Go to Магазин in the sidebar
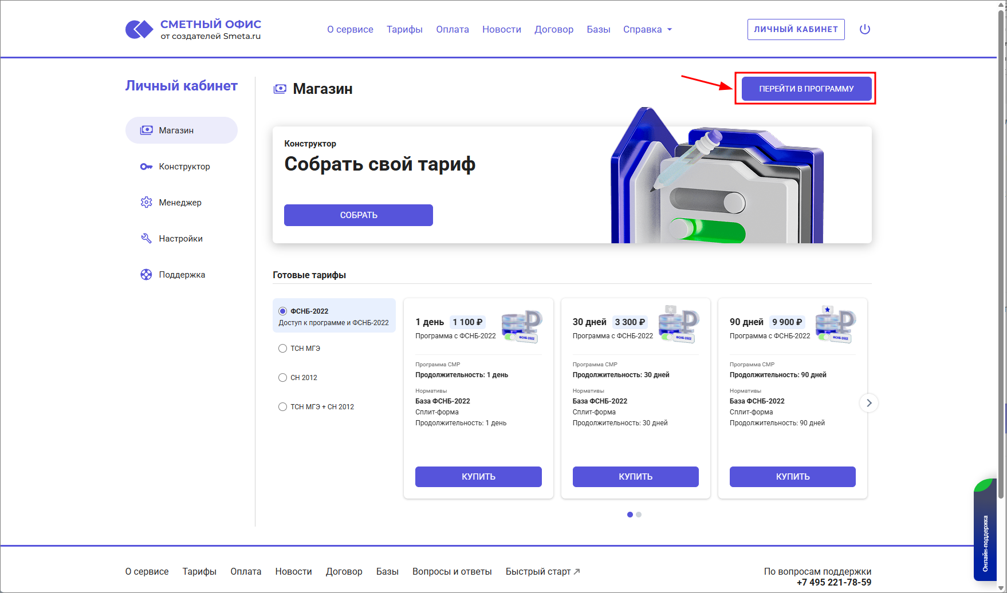Screen dimensions: 1007x593 (x=182, y=131)
